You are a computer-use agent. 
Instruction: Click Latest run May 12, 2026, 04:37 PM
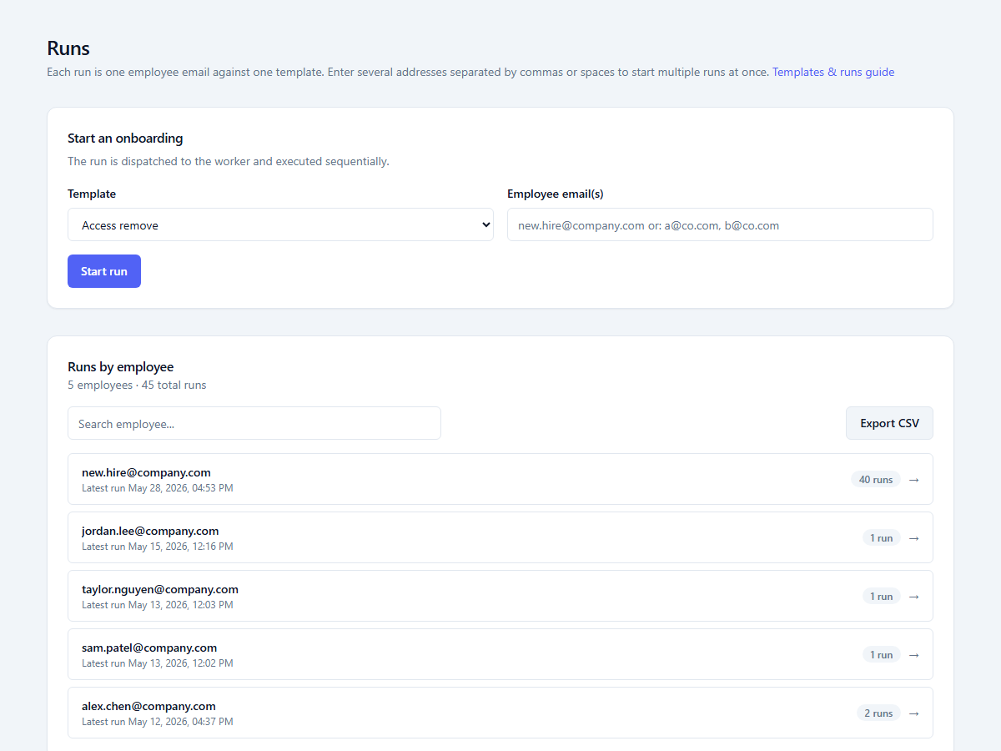(x=158, y=722)
